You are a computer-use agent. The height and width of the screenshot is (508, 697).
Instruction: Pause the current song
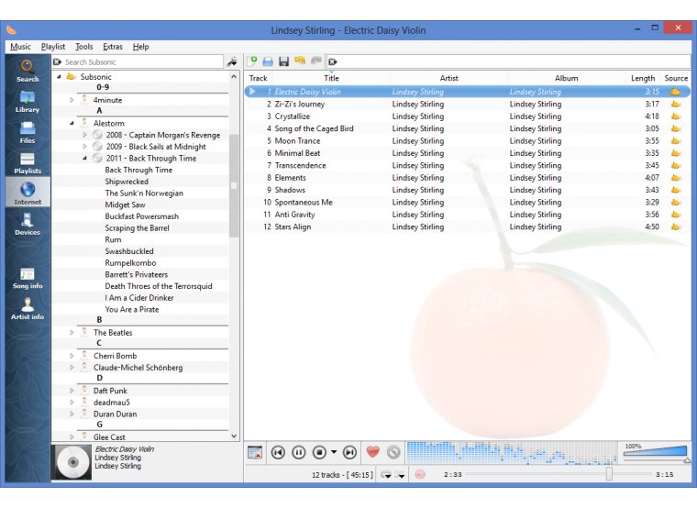click(x=299, y=452)
